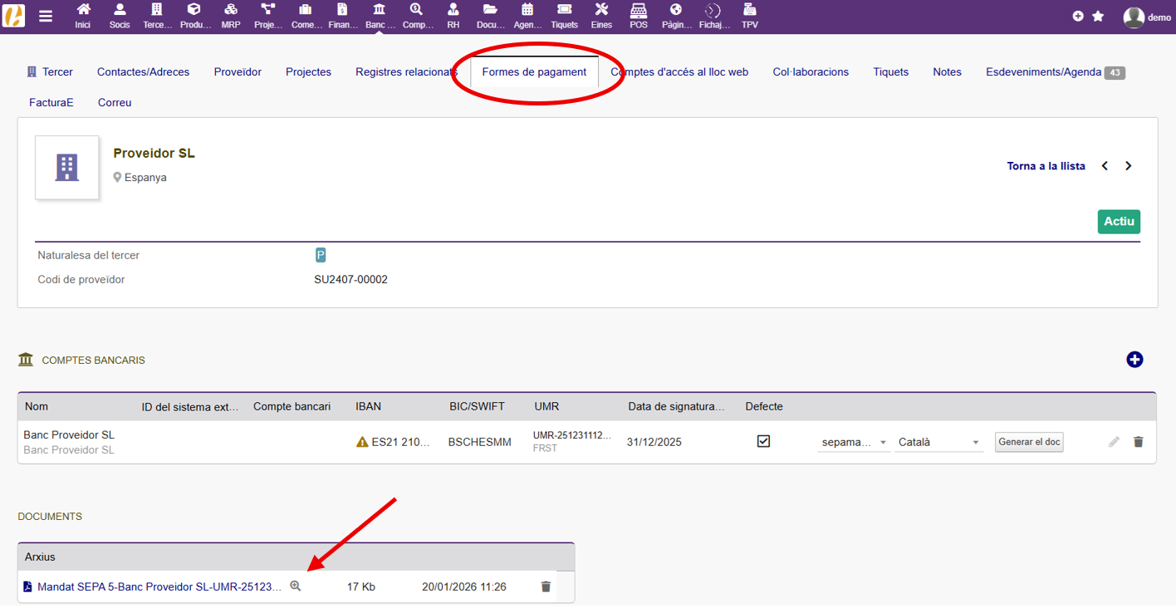Go to next third party record arrow
Image resolution: width=1176 pixels, height=608 pixels.
pyautogui.click(x=1128, y=166)
